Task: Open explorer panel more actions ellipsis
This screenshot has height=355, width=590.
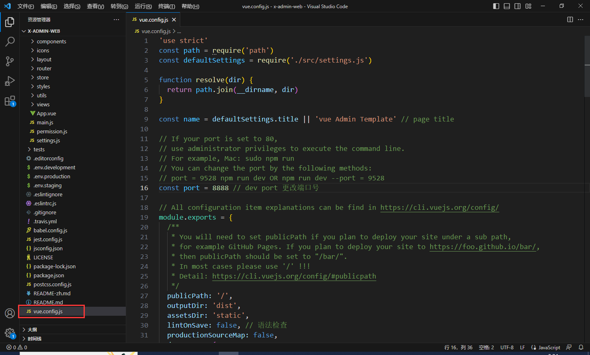Action: coord(116,20)
